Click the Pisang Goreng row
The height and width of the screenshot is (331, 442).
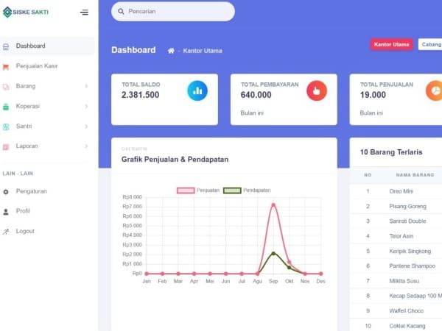coord(396,206)
